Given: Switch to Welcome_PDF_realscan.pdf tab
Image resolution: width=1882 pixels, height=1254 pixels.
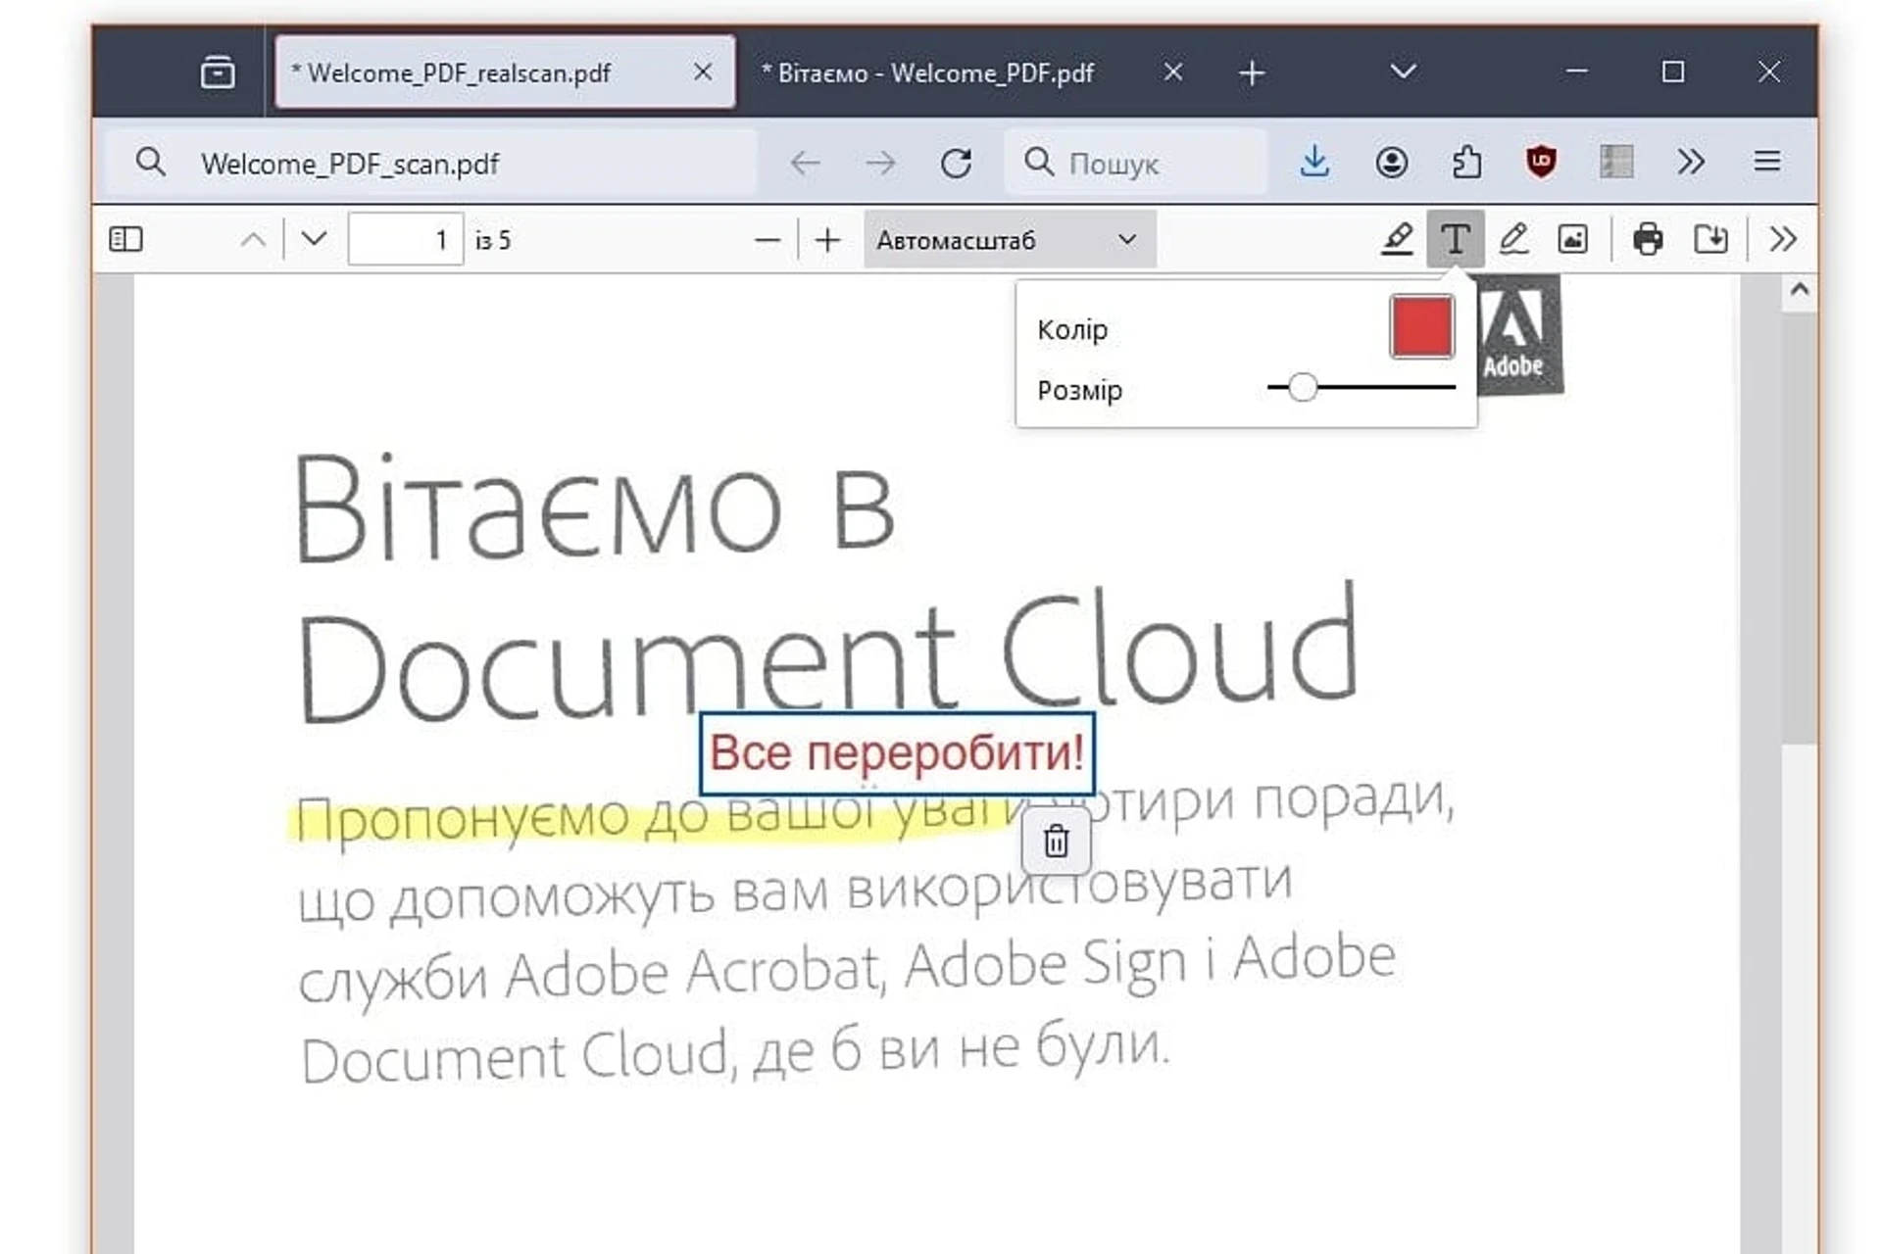Looking at the screenshot, I should coord(505,72).
